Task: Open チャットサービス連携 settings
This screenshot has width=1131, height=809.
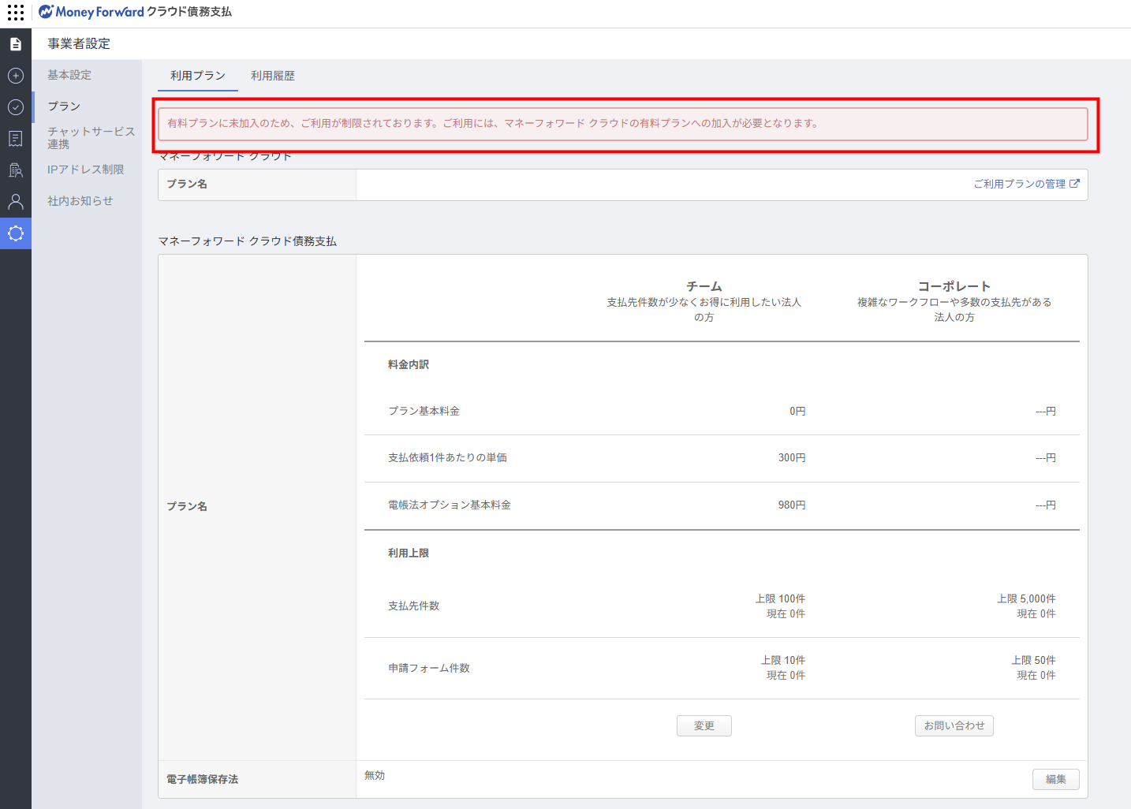Action: [x=91, y=138]
